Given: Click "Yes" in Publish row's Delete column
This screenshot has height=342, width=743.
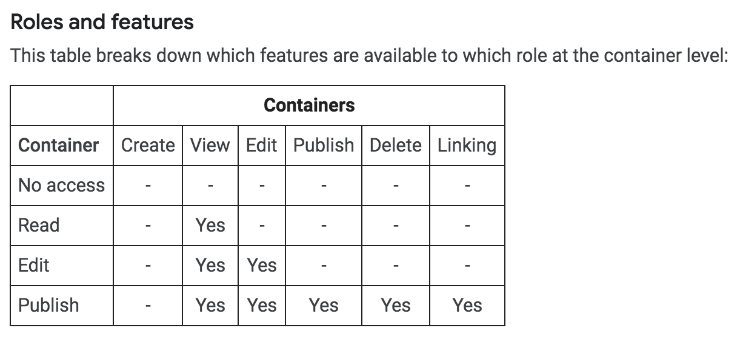Looking at the screenshot, I should [395, 305].
